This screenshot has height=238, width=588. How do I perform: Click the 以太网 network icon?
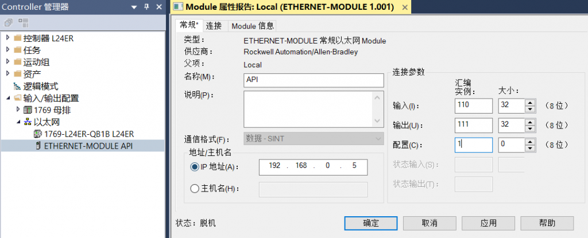point(28,122)
